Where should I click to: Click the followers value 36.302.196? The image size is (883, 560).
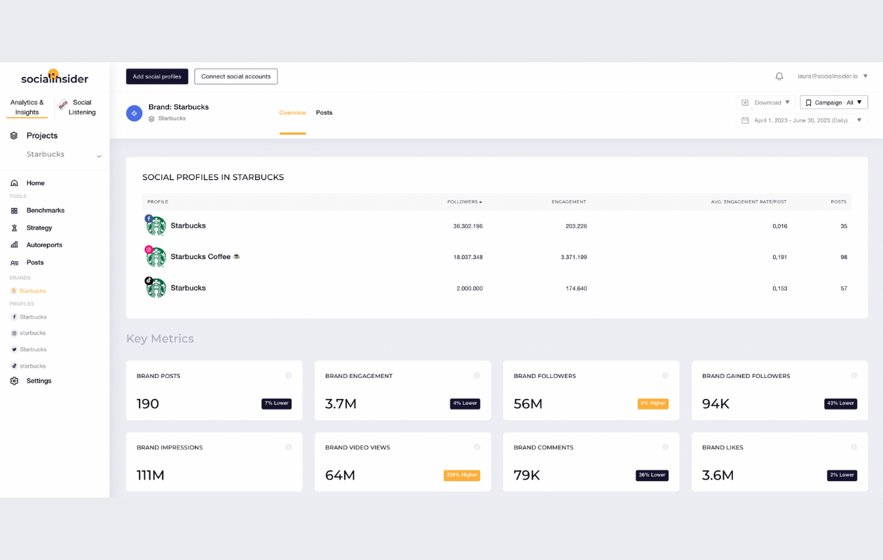tap(468, 226)
